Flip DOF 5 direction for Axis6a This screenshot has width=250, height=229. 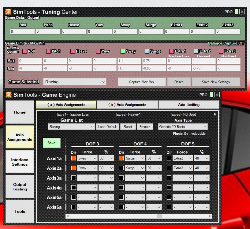click(x=169, y=207)
